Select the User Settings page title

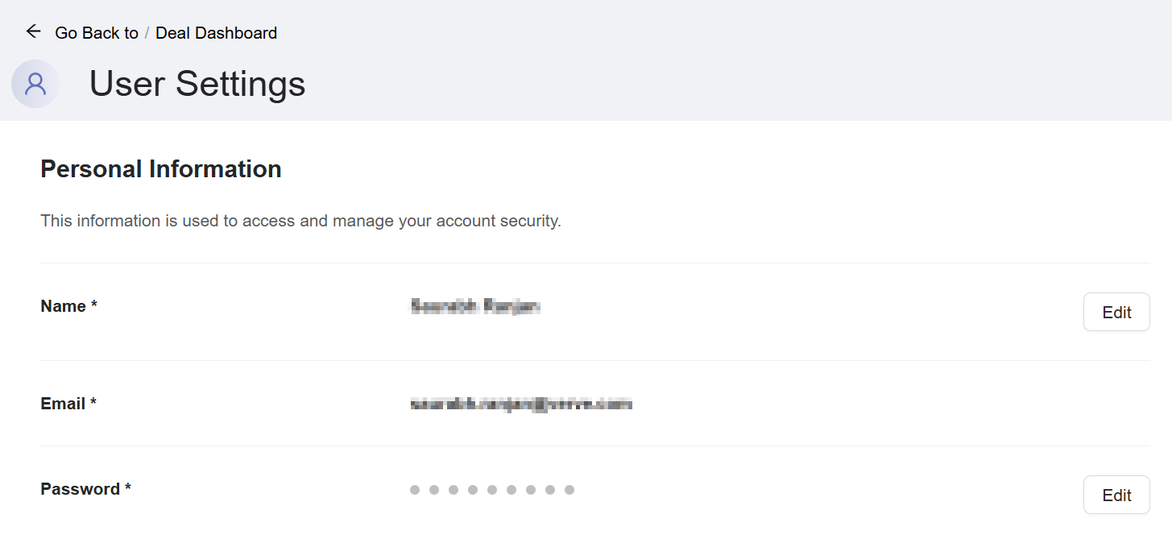coord(197,83)
